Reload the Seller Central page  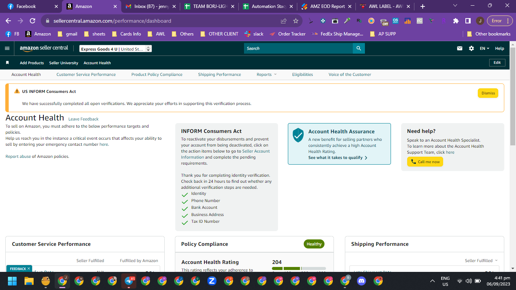coord(32,21)
